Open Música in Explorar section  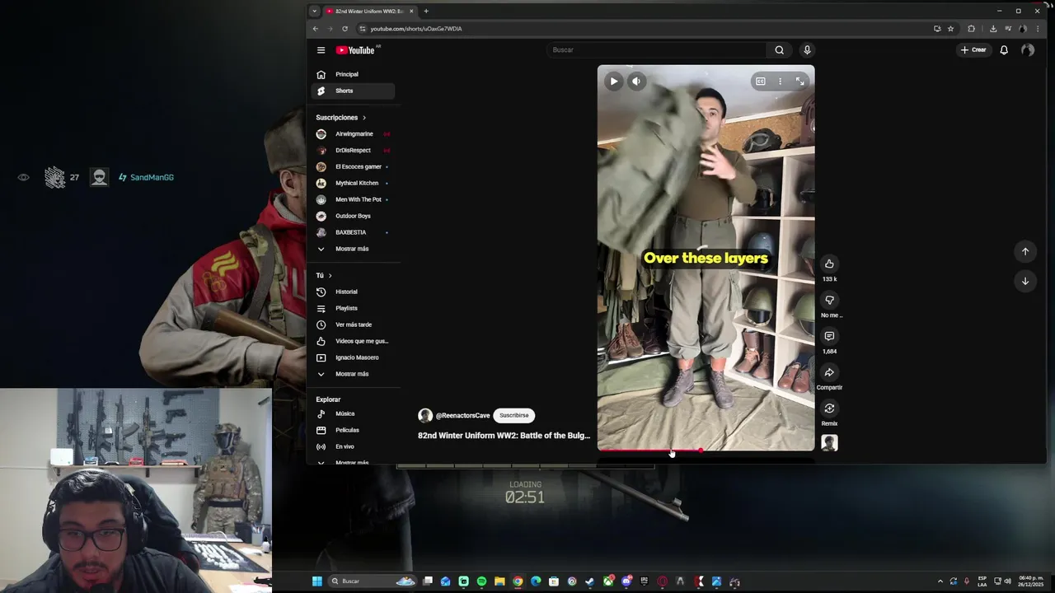point(354,413)
